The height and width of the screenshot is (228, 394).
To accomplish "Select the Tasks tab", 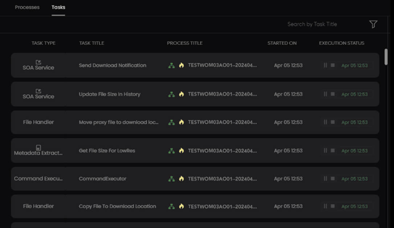I will coord(58,7).
